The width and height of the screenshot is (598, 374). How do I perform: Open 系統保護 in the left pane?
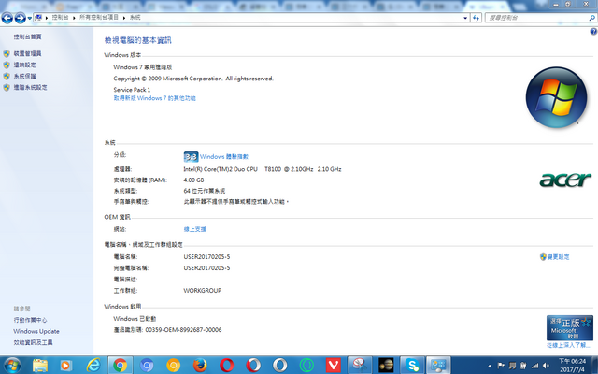25,76
